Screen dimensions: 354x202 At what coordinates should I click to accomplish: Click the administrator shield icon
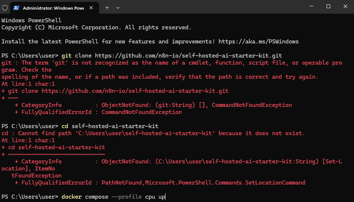[5, 7]
